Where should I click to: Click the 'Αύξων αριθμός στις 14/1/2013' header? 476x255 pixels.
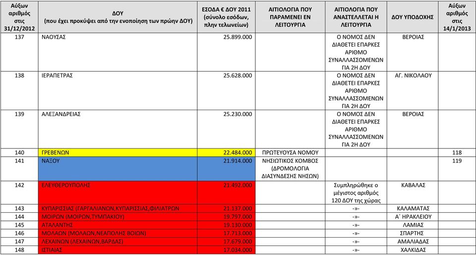457,17
